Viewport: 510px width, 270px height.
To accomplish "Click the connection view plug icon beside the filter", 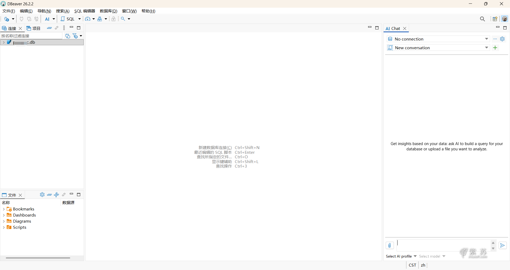I will (x=68, y=36).
